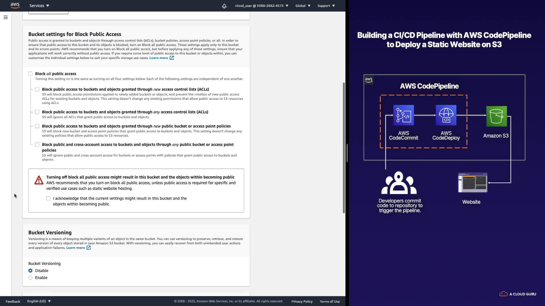Check block access through new ACLs
This screenshot has height=306, width=545.
37,89
